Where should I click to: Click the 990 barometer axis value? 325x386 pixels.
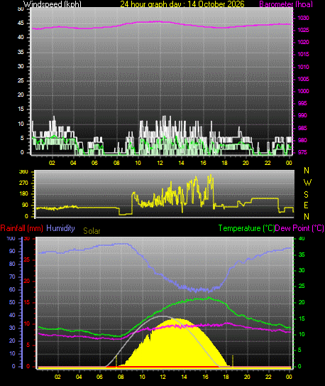tap(302, 115)
